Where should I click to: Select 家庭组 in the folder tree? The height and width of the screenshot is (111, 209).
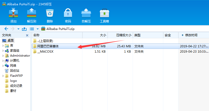12,51
